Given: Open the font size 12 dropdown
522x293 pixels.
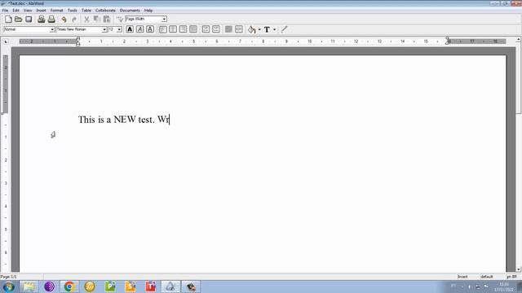Looking at the screenshot, I should point(119,29).
